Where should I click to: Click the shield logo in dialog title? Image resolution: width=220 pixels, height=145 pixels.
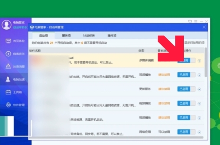point(32,27)
